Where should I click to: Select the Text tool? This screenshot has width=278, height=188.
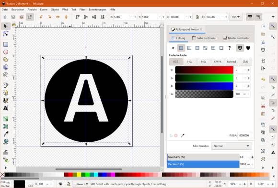click(x=6, y=108)
